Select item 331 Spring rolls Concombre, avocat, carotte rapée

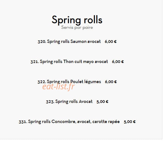69,122
